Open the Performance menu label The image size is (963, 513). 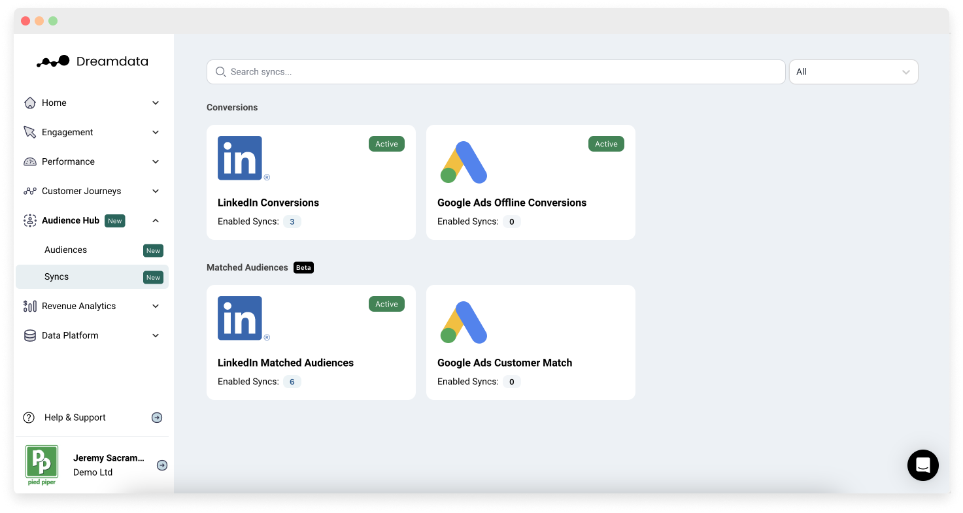[x=68, y=161]
